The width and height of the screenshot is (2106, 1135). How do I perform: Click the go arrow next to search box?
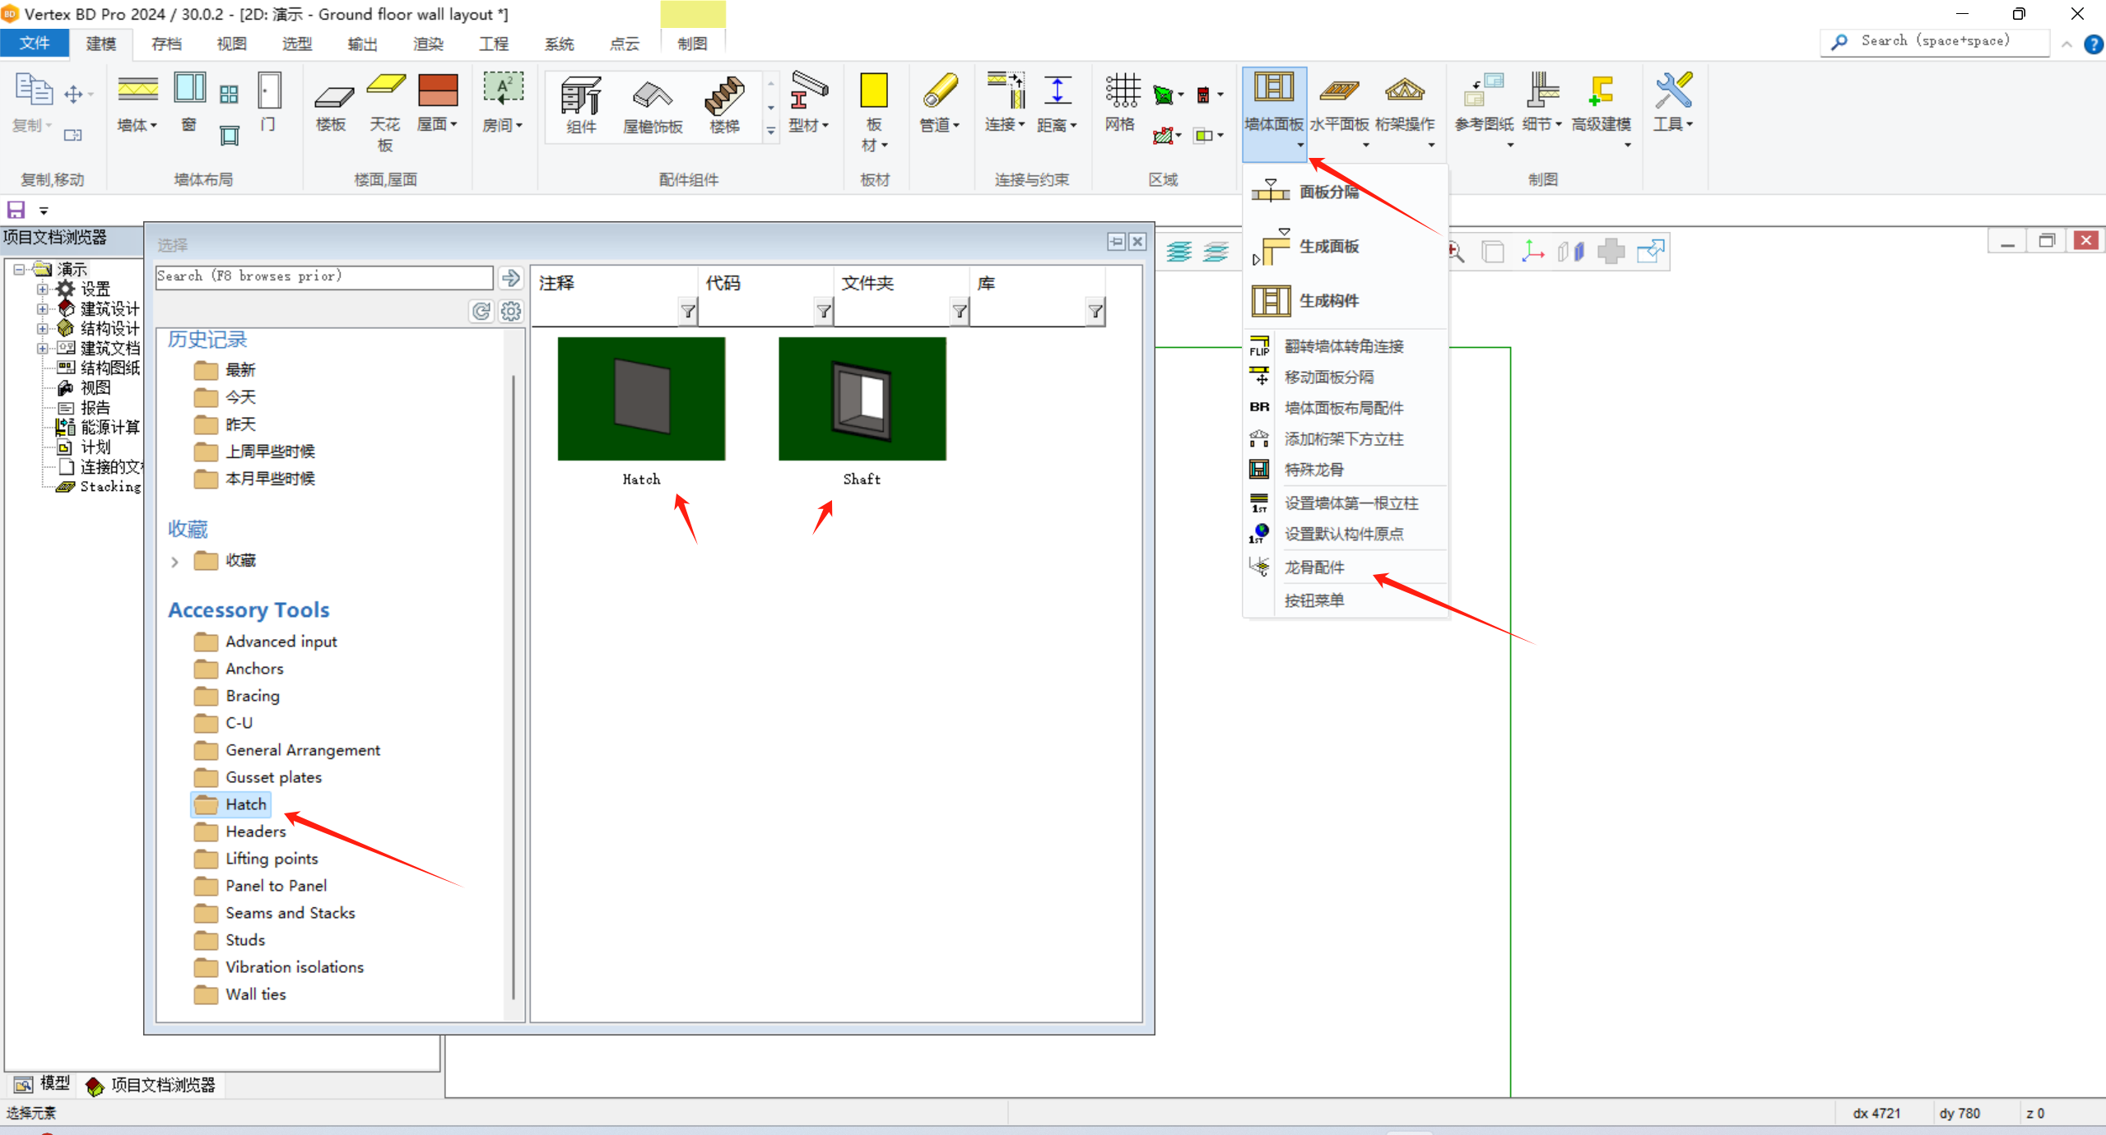tap(510, 277)
